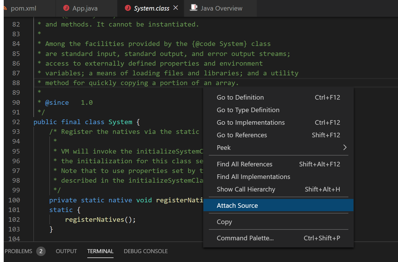The width and height of the screenshot is (398, 262).
Task: Switch to the TERMINAL panel tab
Action: point(100,251)
